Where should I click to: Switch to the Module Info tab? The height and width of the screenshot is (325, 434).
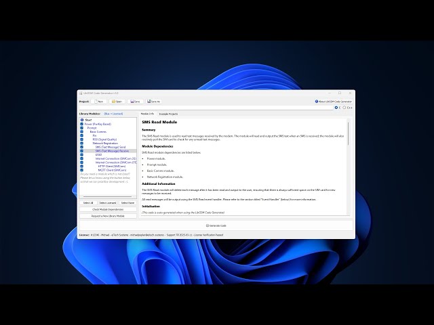(147, 114)
